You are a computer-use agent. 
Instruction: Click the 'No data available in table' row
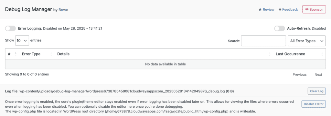coord(165,64)
